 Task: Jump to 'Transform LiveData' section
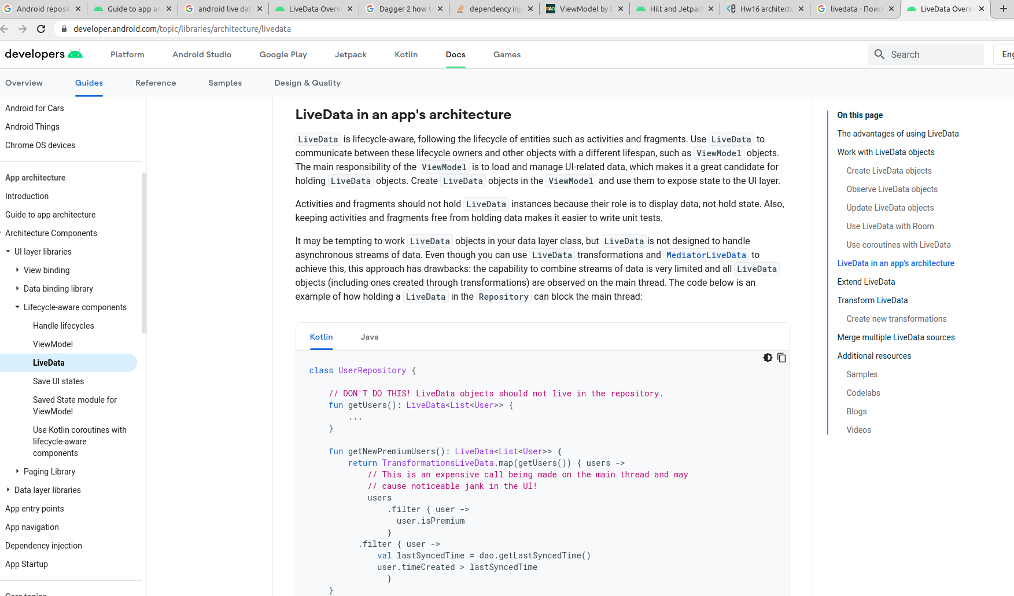click(x=872, y=300)
